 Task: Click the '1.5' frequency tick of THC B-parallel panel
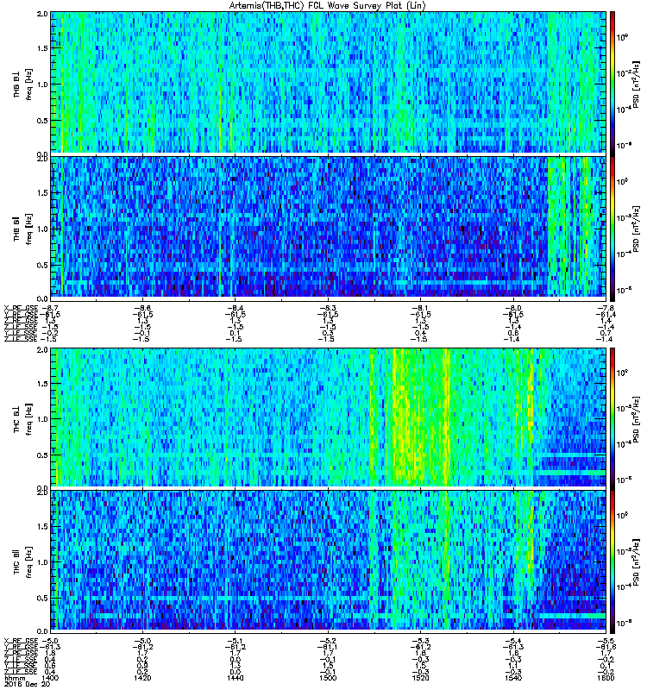click(x=42, y=527)
